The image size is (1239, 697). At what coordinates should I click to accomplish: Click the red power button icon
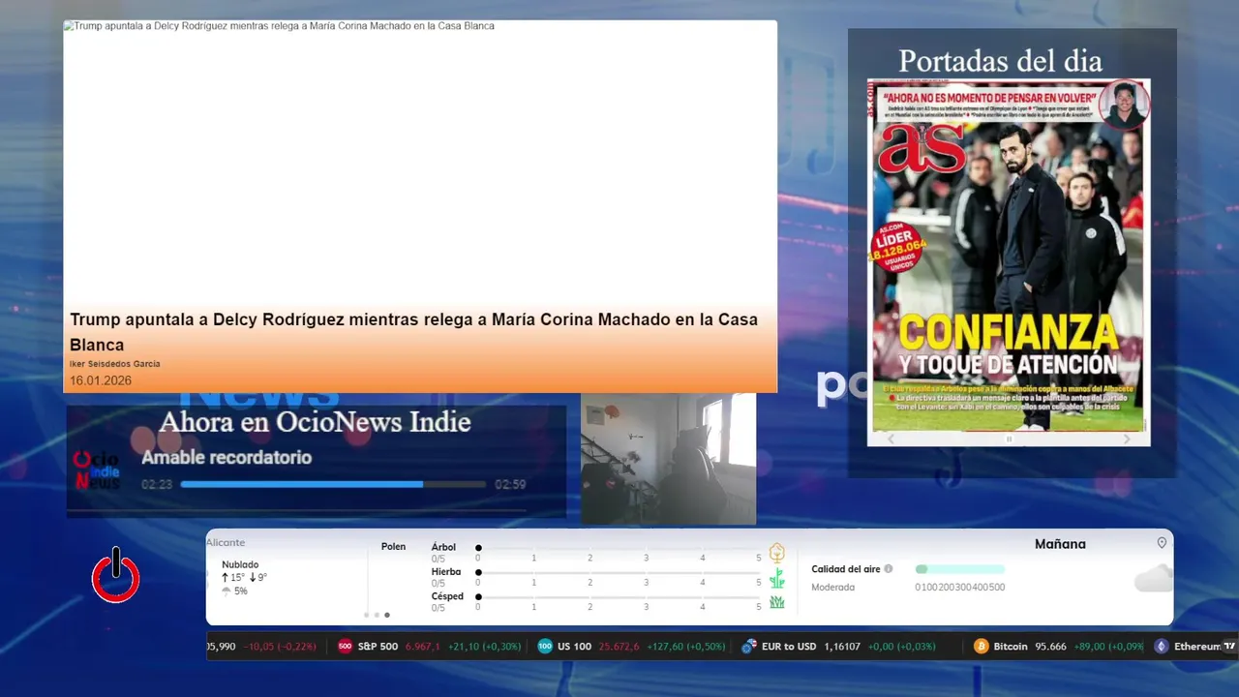tap(116, 575)
